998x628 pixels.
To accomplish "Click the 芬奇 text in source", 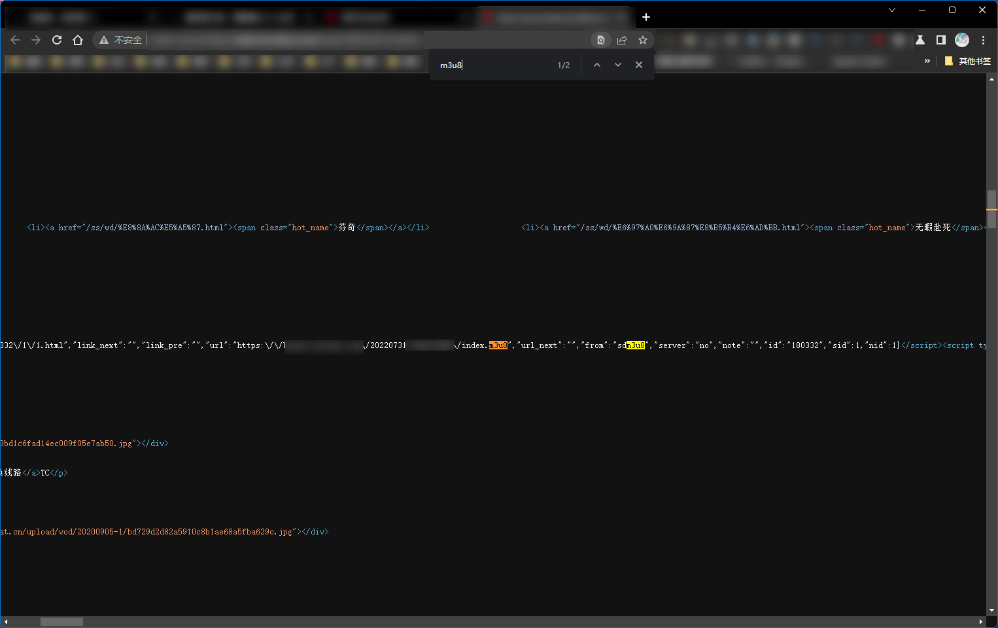I will pos(347,228).
